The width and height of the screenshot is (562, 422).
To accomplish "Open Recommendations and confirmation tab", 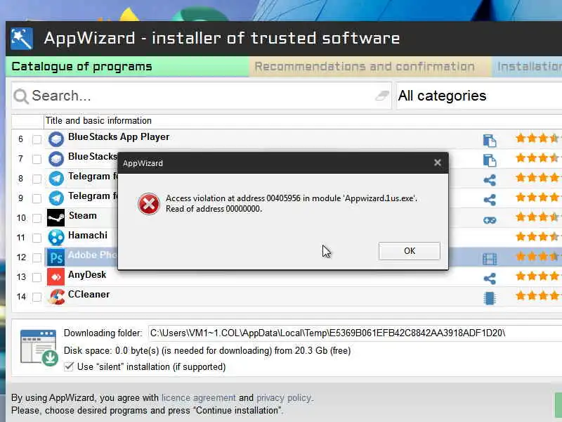I will click(370, 67).
